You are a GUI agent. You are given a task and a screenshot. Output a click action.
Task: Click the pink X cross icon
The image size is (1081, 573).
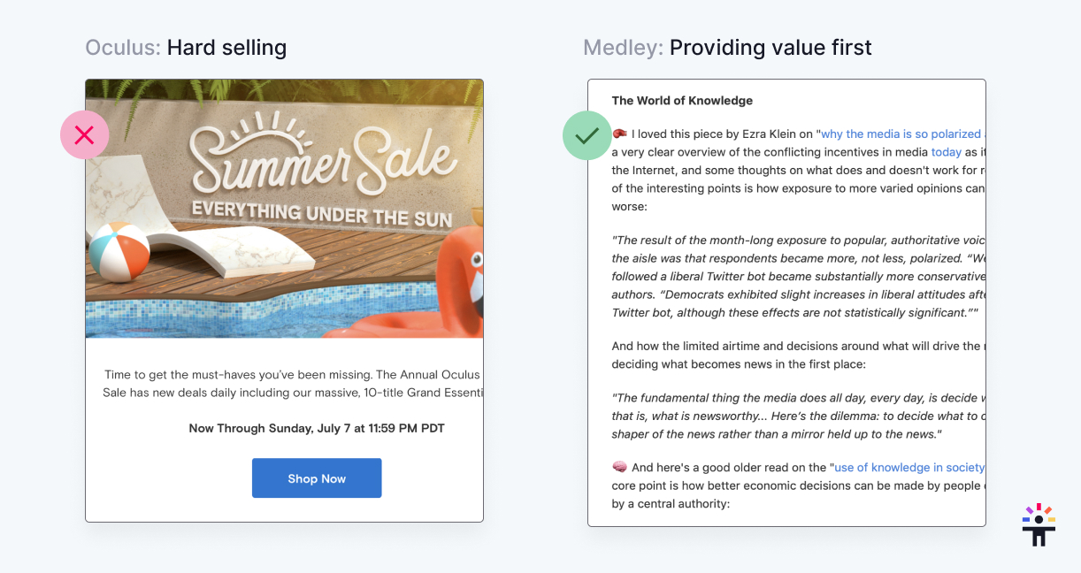(x=84, y=135)
